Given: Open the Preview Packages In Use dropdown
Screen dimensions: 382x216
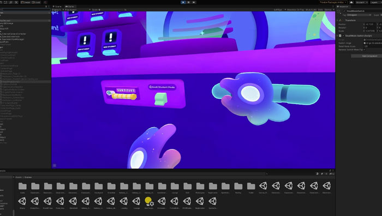Looking at the screenshot, I should click(333, 2).
